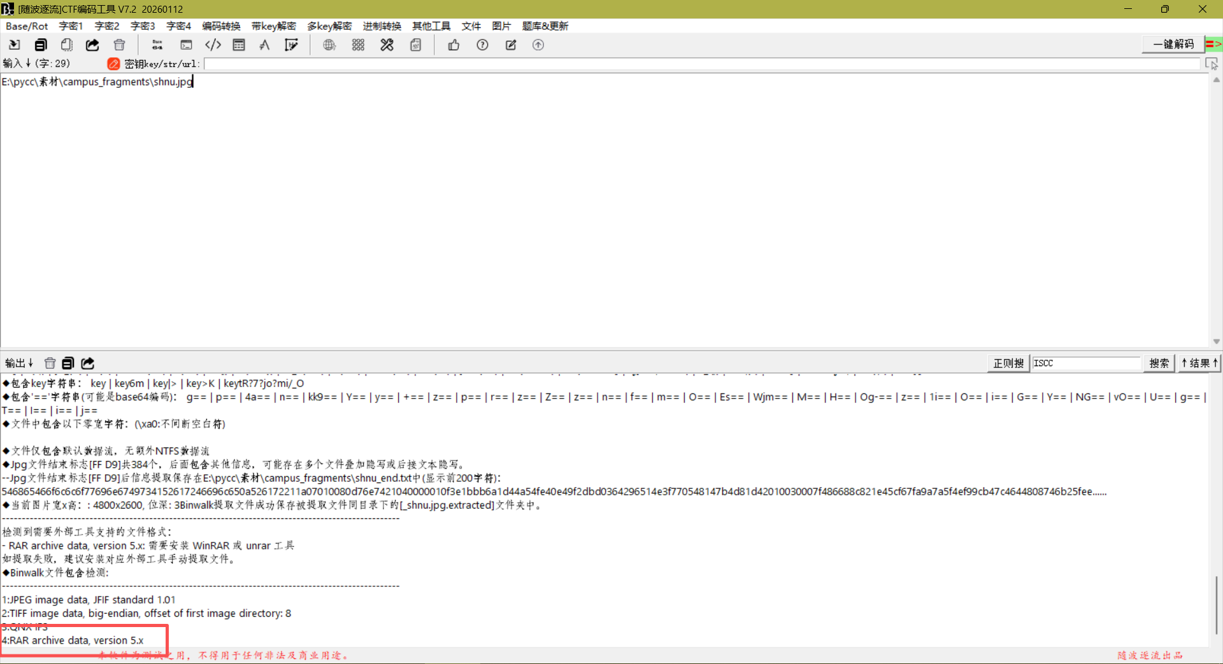Click the line '4:RAR archive data, version 5.x'
This screenshot has width=1223, height=664.
tap(73, 640)
